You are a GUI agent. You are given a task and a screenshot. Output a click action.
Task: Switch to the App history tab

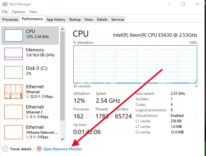coord(56,20)
